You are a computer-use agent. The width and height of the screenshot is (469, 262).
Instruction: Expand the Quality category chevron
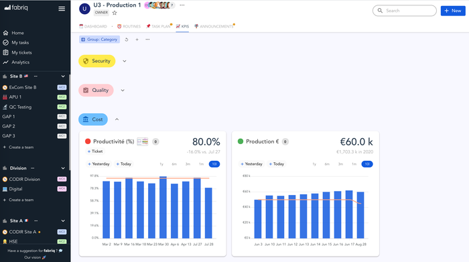click(x=123, y=90)
